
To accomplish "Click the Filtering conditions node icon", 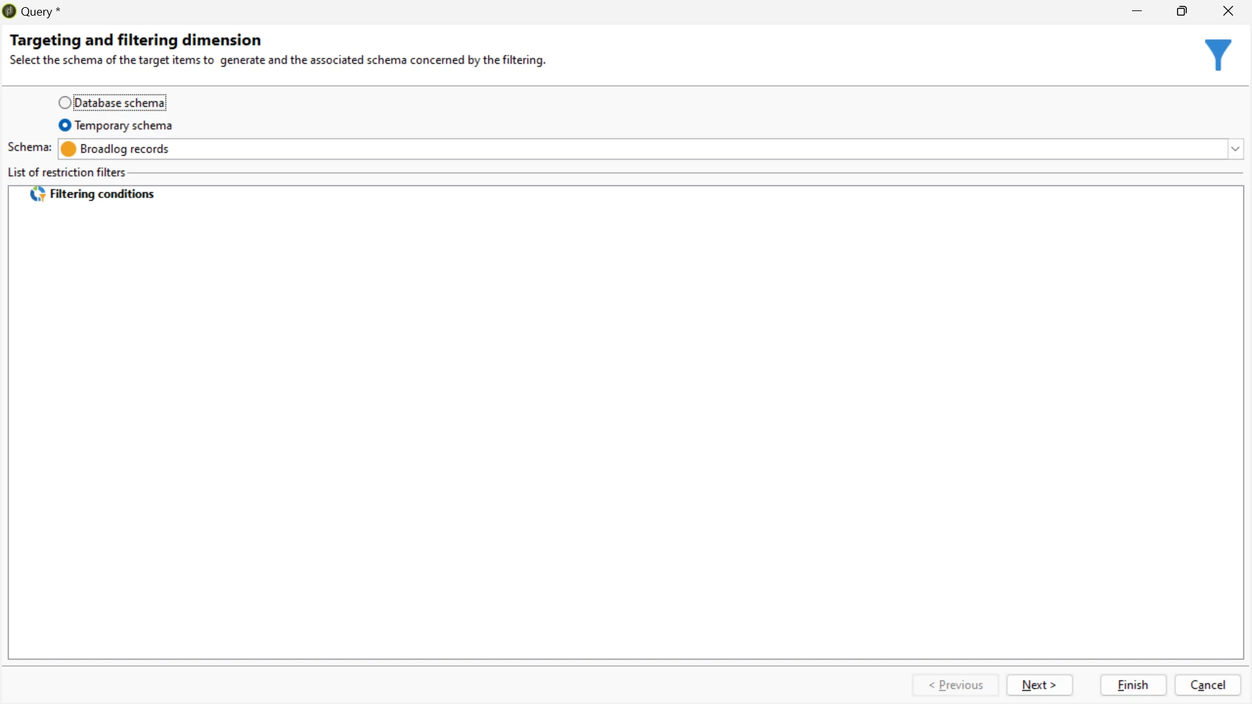I will click(38, 194).
